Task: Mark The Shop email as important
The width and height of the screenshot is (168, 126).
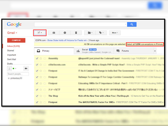Action: click(x=45, y=96)
